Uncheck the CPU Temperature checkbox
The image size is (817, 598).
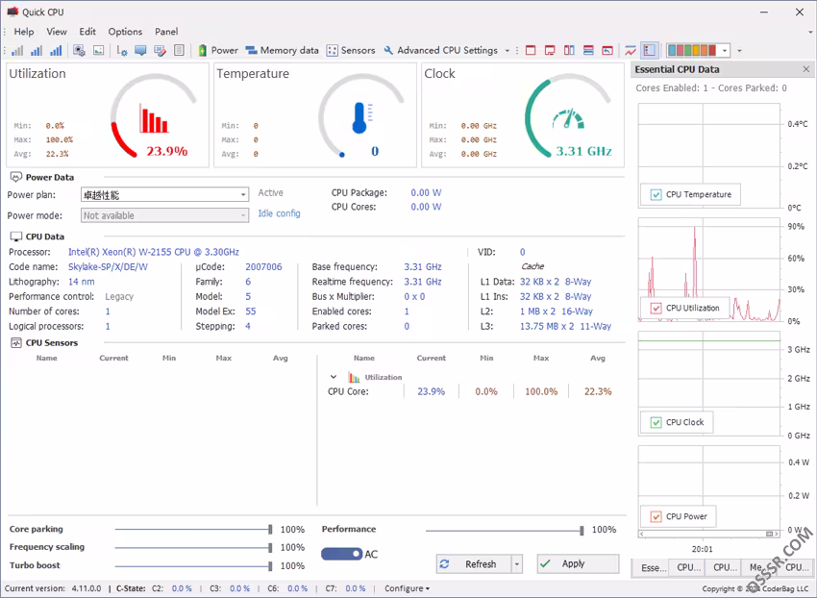point(656,194)
